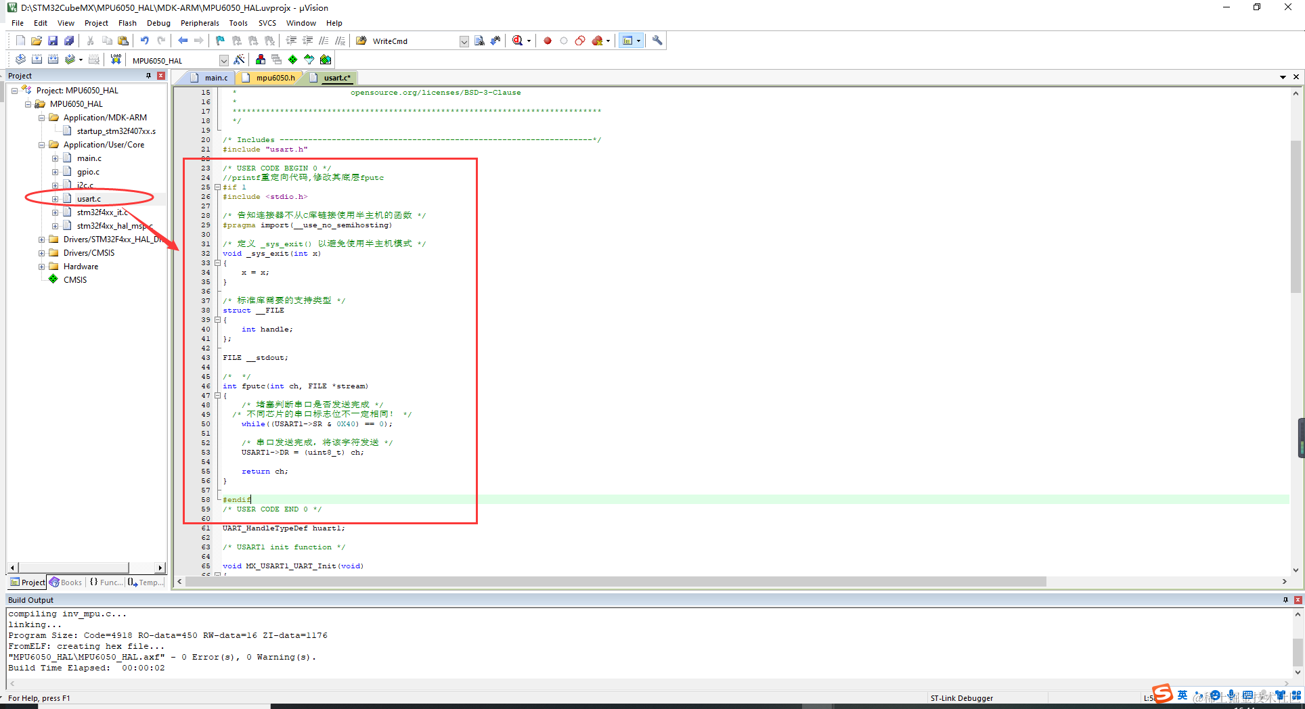Click the ST-Link Debugger status text
This screenshot has width=1305, height=709.
pos(962,698)
